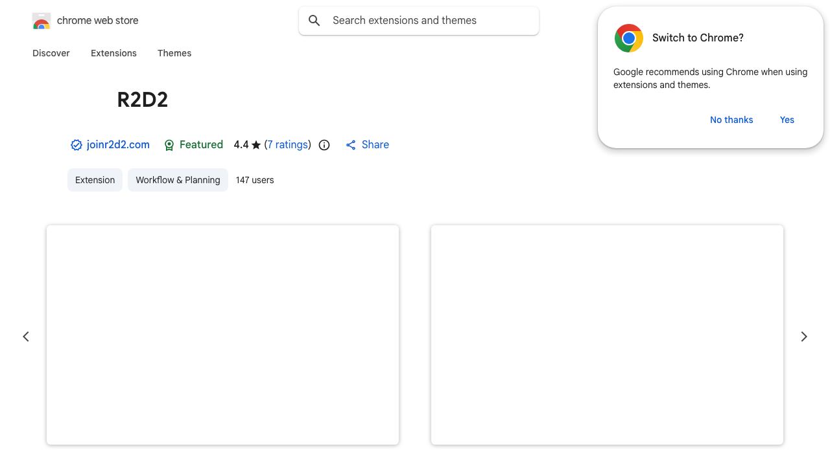
Task: Click the rating star icon
Action: pos(256,145)
